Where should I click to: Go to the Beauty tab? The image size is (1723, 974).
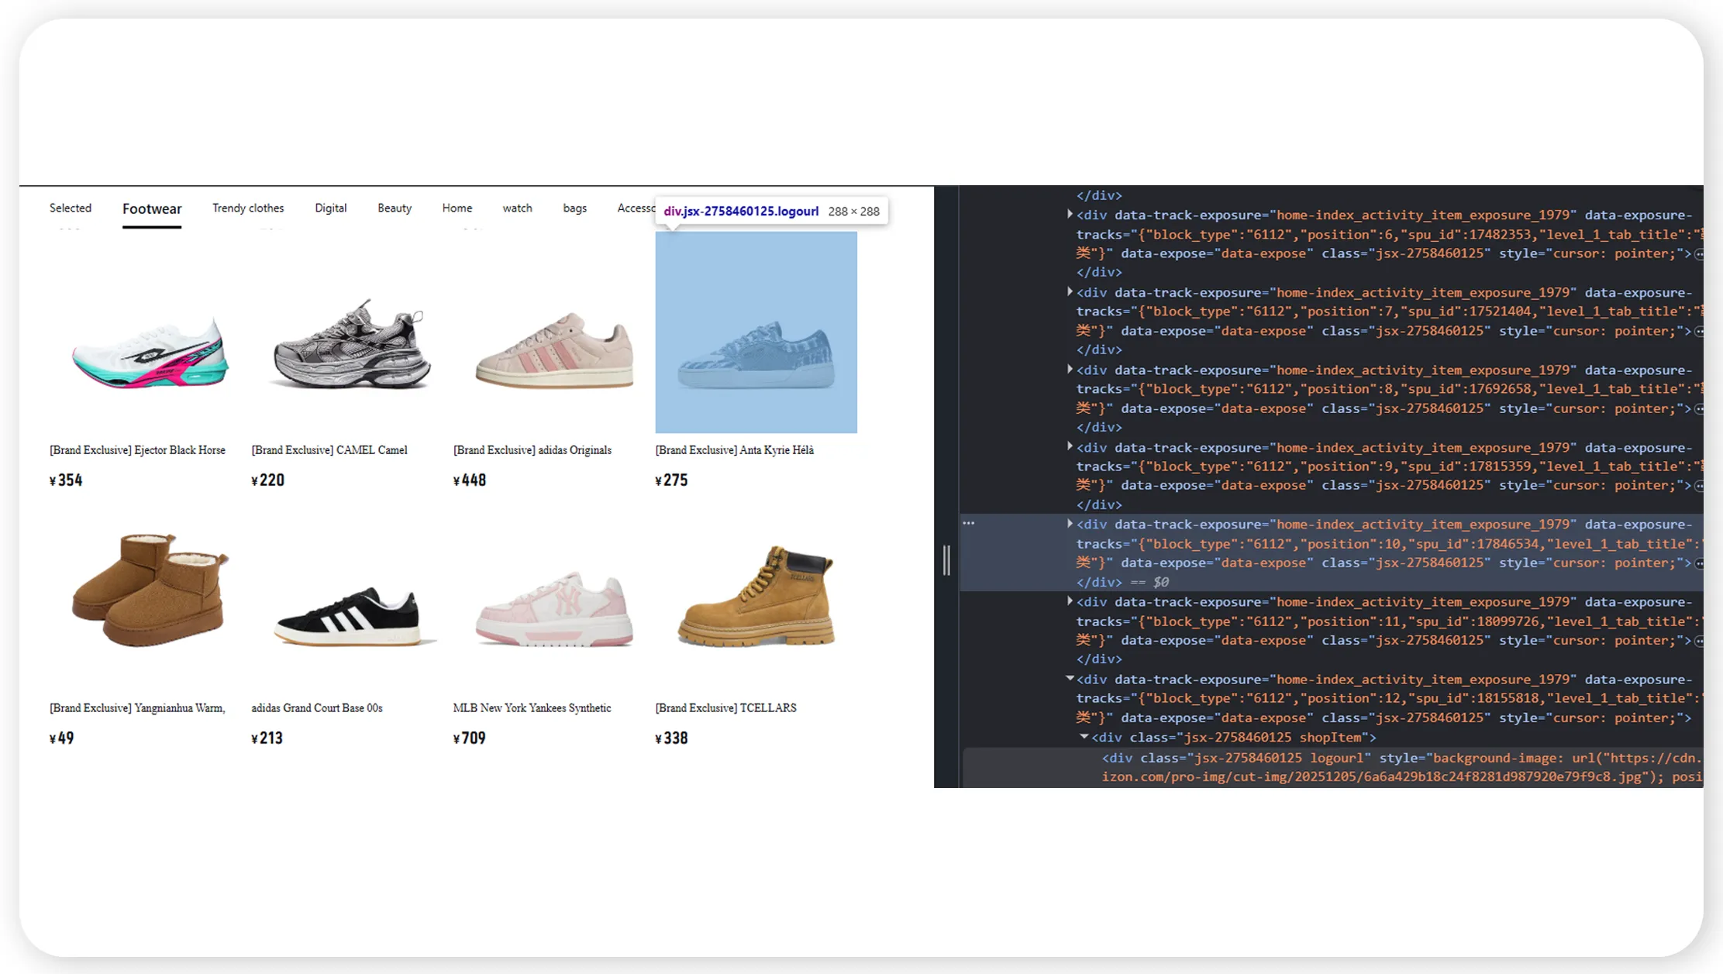point(394,208)
